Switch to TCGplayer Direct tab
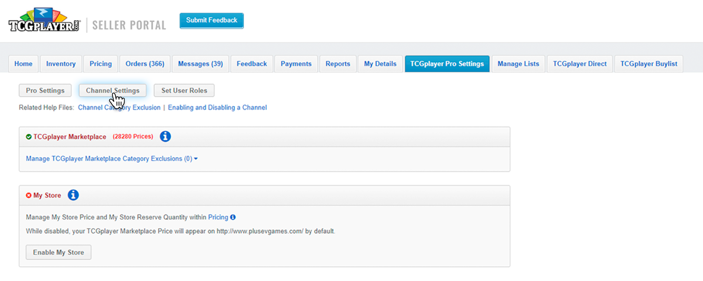Viewport: 703px width, 281px height. [580, 64]
